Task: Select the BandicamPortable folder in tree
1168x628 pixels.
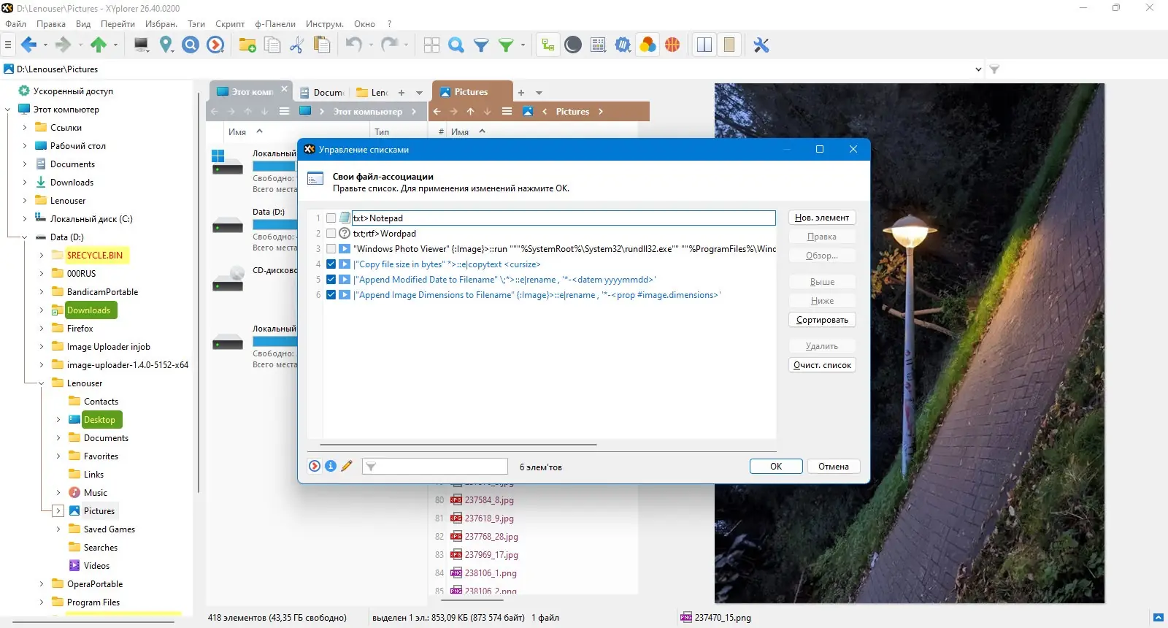Action: (x=102, y=292)
